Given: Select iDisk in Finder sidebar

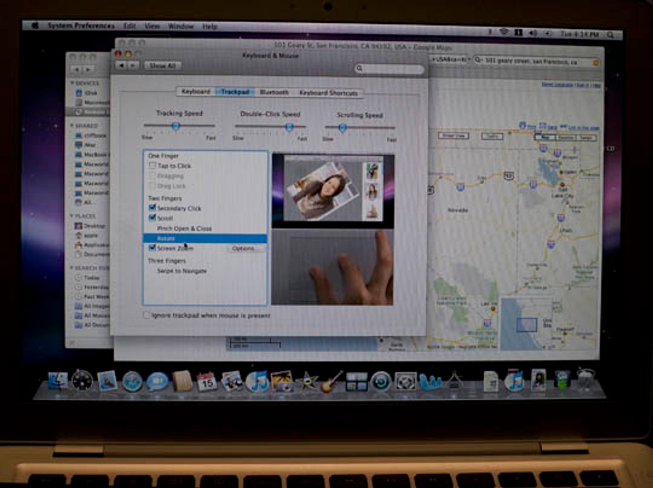Looking at the screenshot, I should coord(87,93).
